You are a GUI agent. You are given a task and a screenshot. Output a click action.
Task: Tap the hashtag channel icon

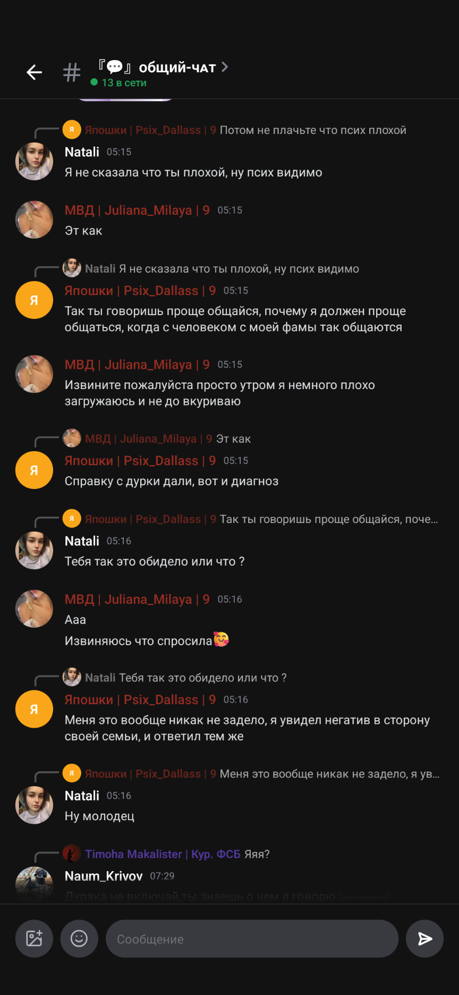pos(72,72)
